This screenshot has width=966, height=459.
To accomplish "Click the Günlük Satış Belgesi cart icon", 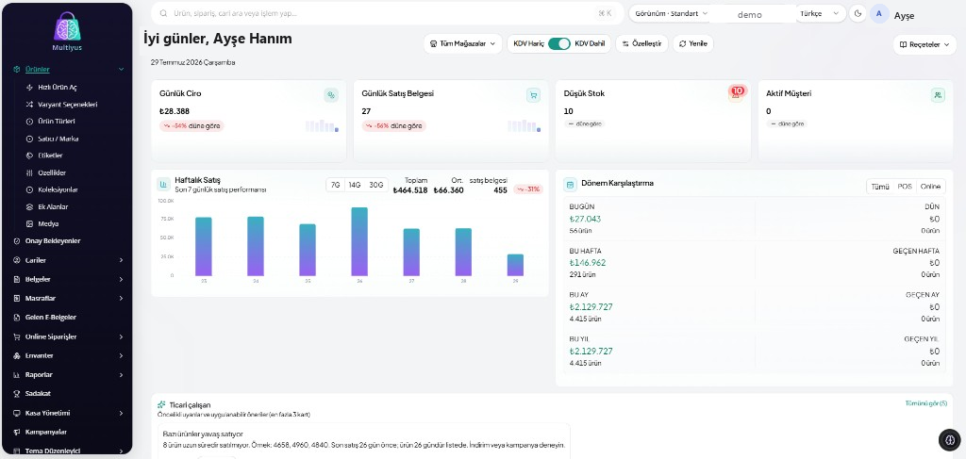I will point(534,95).
